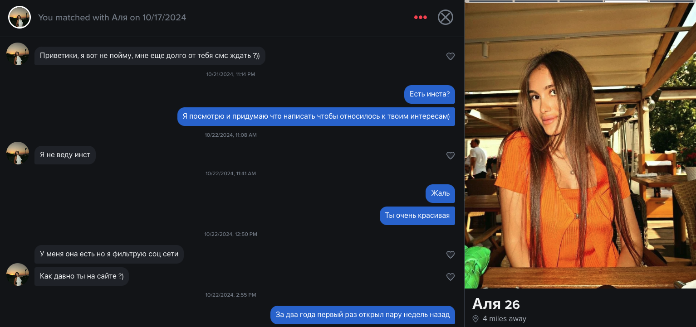This screenshot has width=696, height=327.
Task: Open the red three-dots options menu
Action: click(x=420, y=18)
